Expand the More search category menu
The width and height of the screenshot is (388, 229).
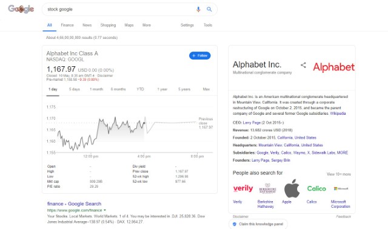(147, 25)
